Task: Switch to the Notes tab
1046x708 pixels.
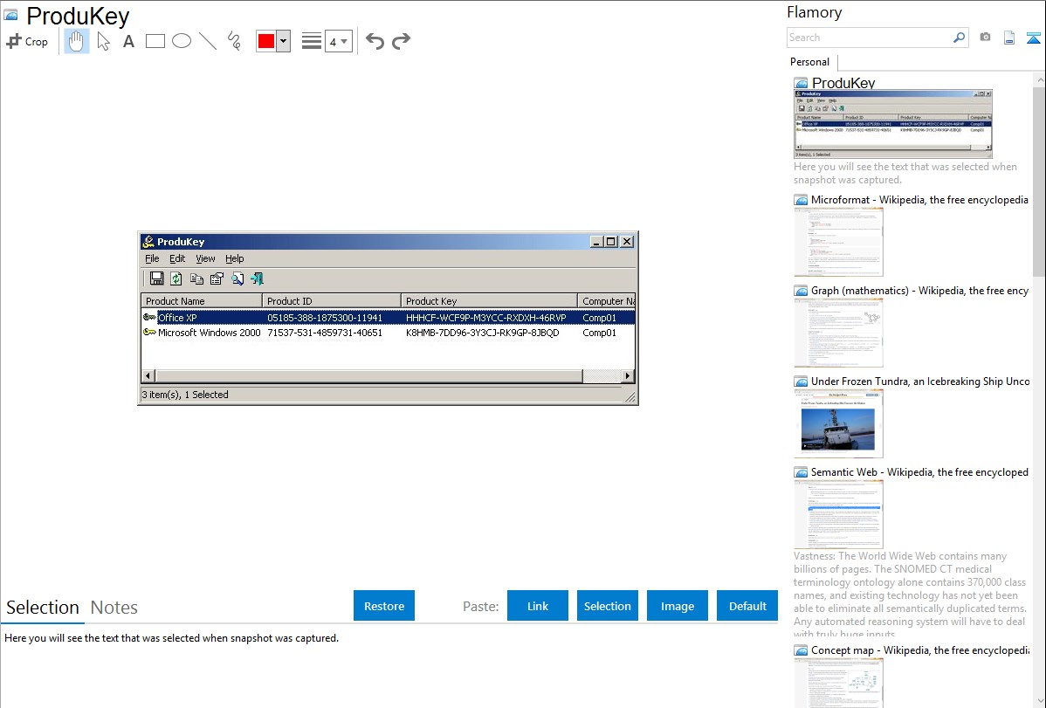Action: click(x=114, y=608)
